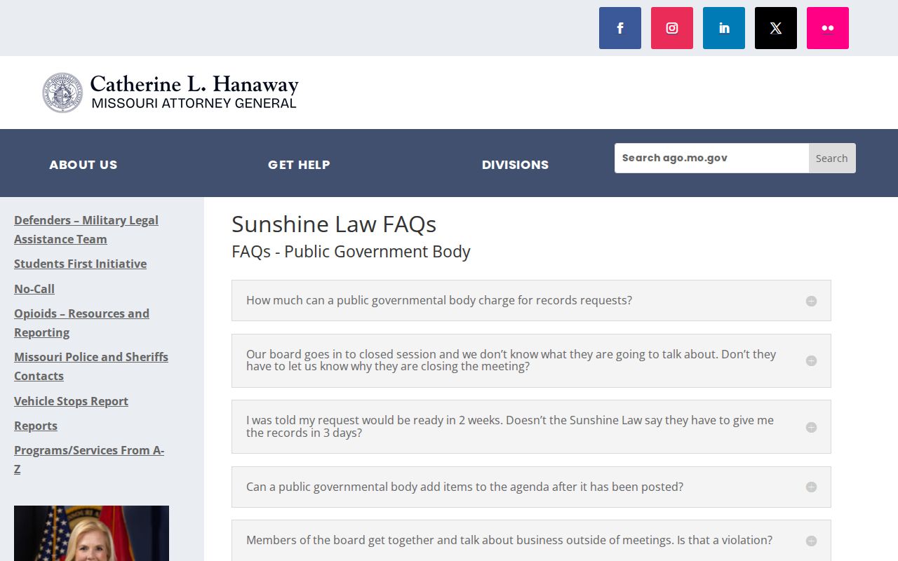This screenshot has width=898, height=561.
Task: Expand 'How much can a public governmental body charge' FAQ
Action: 531,301
